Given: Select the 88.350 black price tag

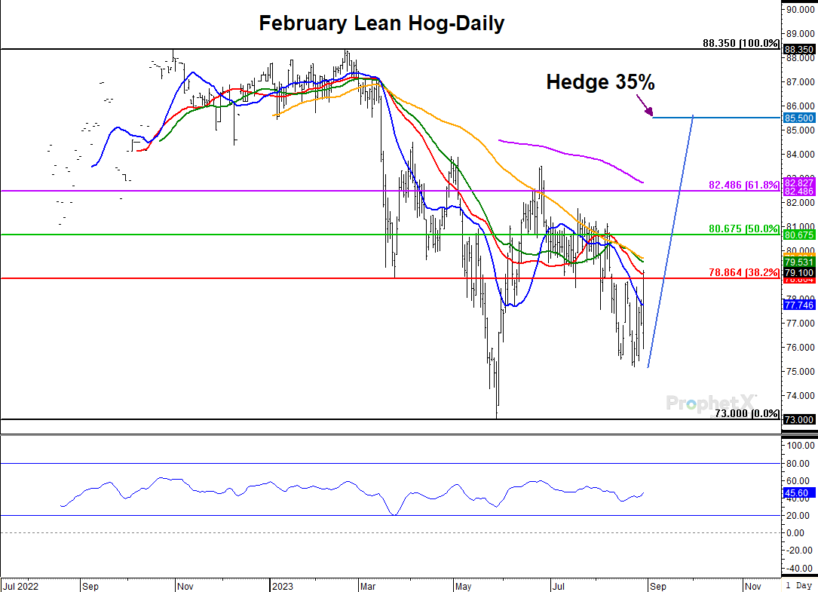Looking at the screenshot, I should 798,50.
